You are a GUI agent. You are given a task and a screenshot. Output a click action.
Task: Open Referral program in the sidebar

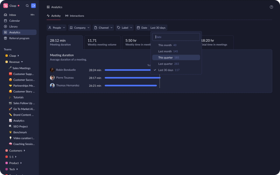[x=19, y=38]
